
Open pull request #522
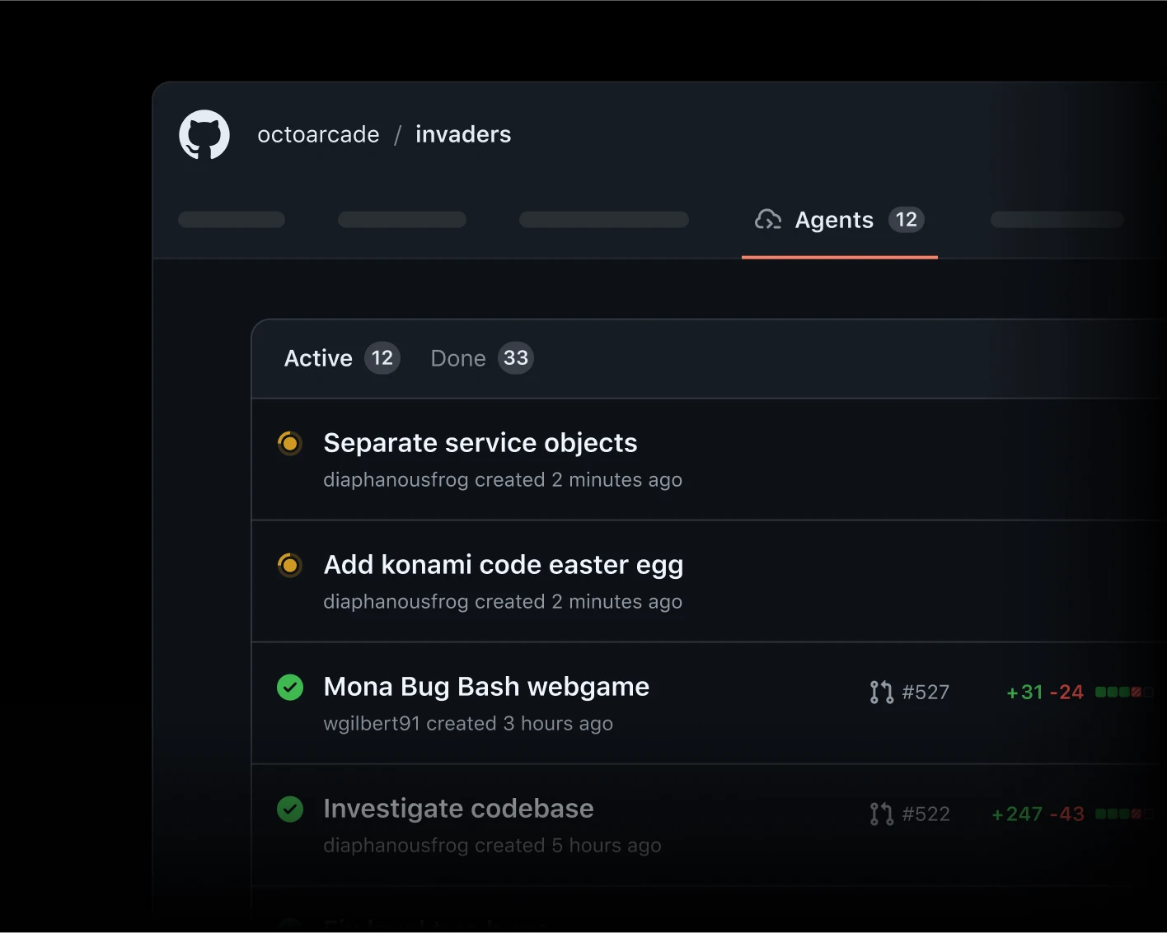[x=925, y=814]
